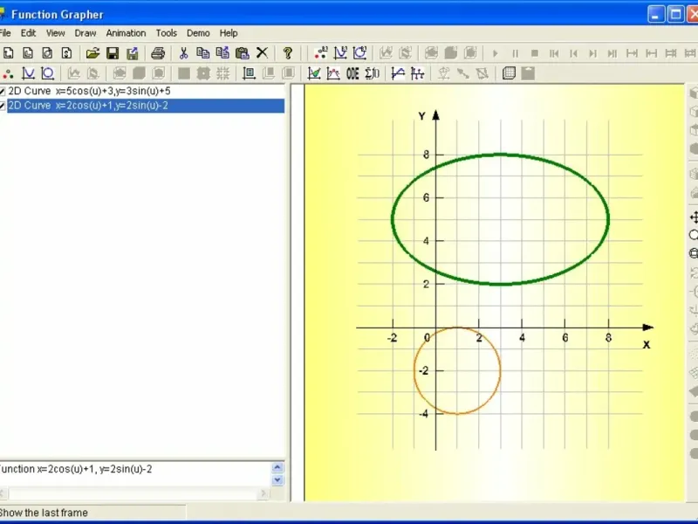
Task: Select the curve row x=2cos(u)+1,y=2sin(u)-2
Action: pos(146,106)
